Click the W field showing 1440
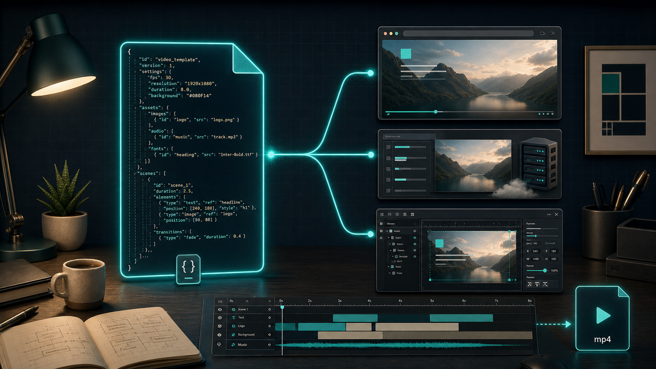Viewport: 656px width, 369px height. pos(536,259)
